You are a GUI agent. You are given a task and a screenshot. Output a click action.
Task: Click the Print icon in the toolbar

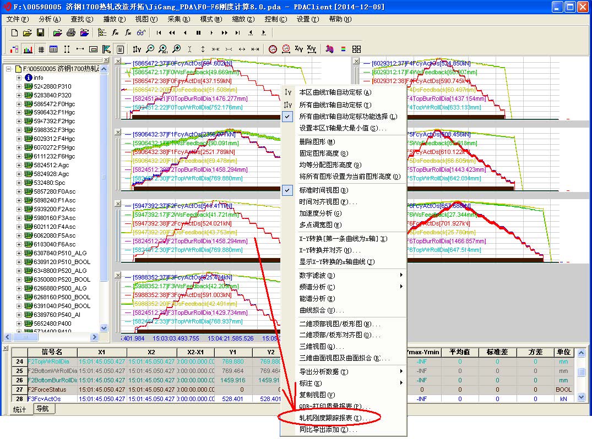coord(70,33)
